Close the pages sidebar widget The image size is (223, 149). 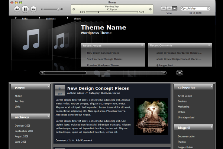tap(48, 86)
